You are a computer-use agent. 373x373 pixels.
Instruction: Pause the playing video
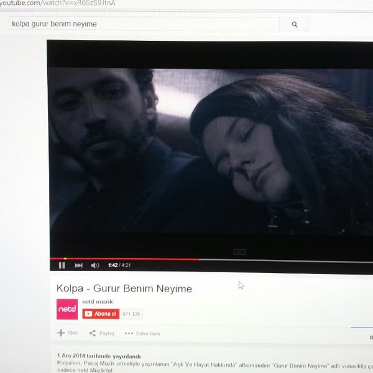point(62,265)
